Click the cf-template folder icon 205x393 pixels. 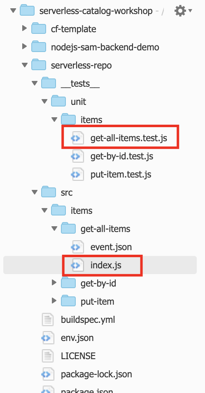pyautogui.click(x=39, y=29)
